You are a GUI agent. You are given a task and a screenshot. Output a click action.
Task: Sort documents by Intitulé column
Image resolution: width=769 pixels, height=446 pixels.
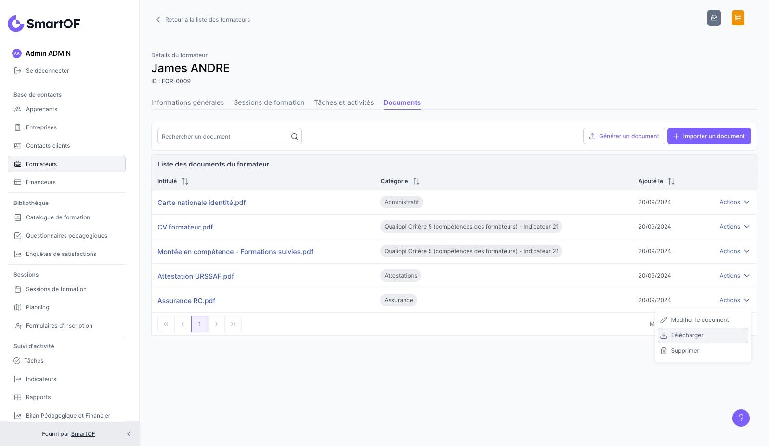[x=185, y=181]
